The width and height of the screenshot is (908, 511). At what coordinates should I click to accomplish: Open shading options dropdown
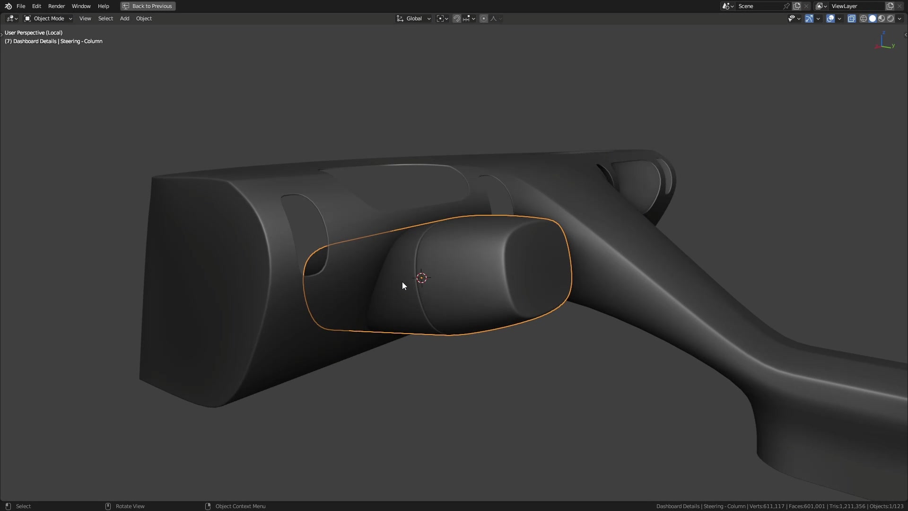tap(899, 18)
